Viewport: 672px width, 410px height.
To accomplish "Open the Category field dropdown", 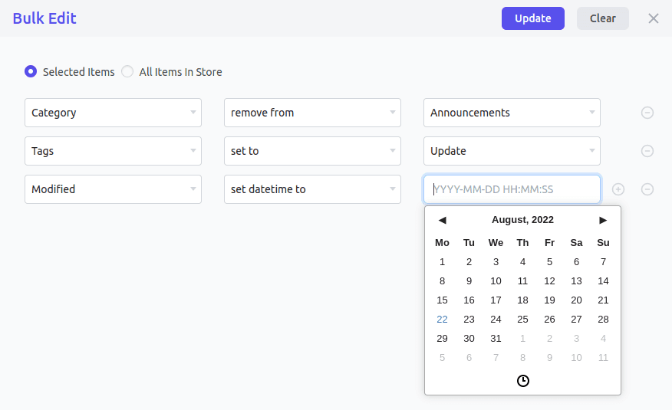I will [x=113, y=113].
